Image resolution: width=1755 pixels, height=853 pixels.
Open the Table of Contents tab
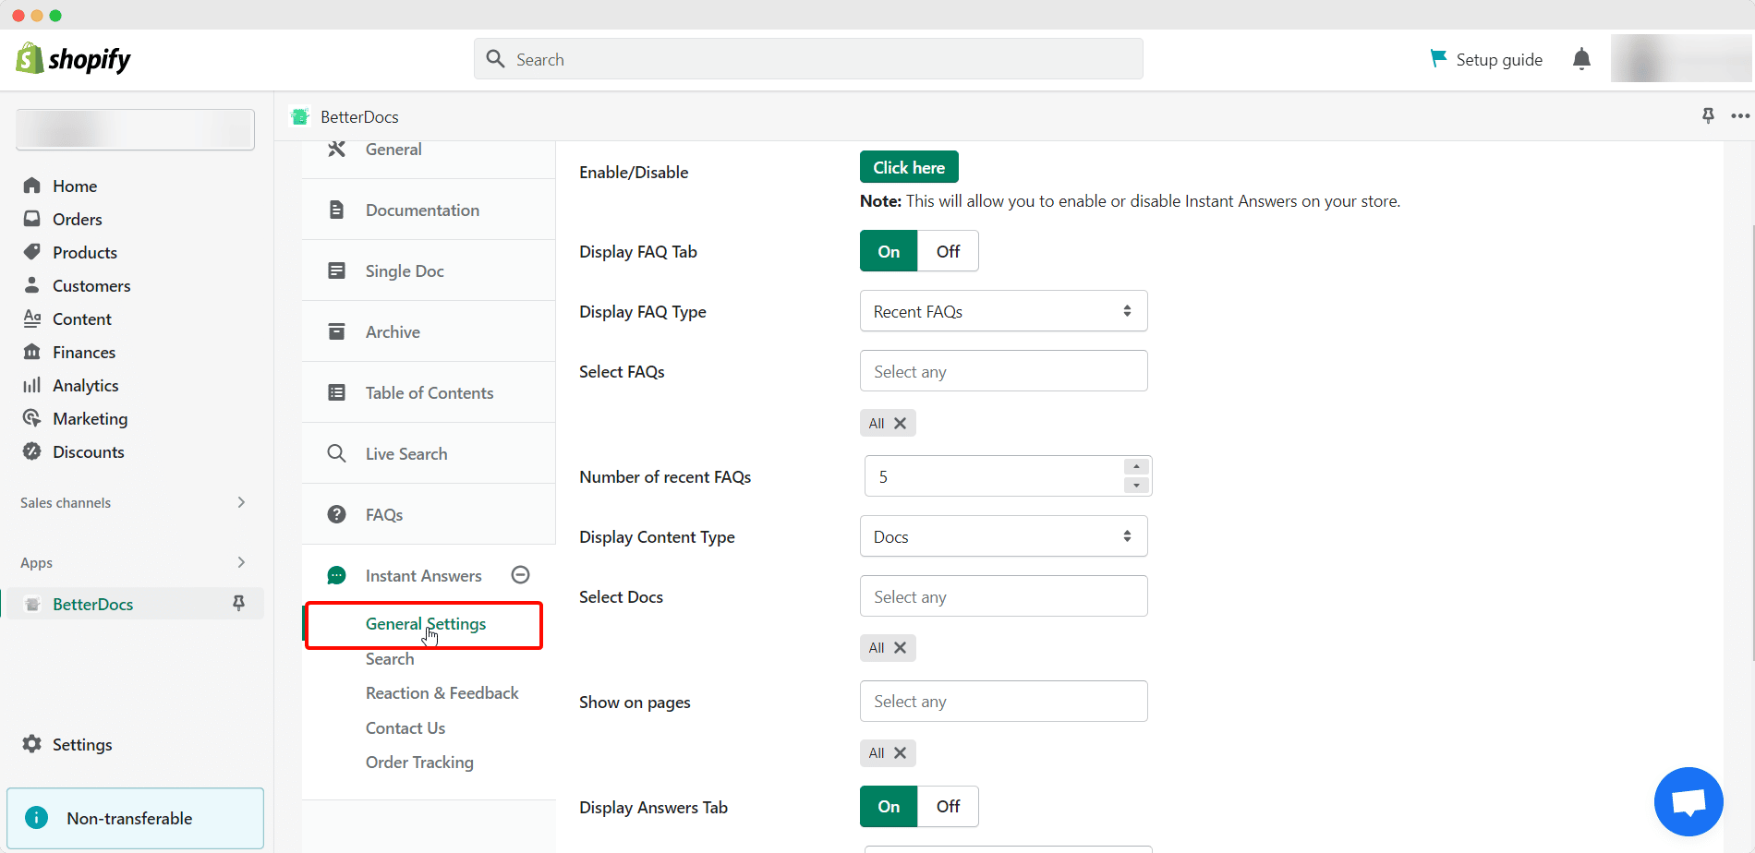click(429, 392)
